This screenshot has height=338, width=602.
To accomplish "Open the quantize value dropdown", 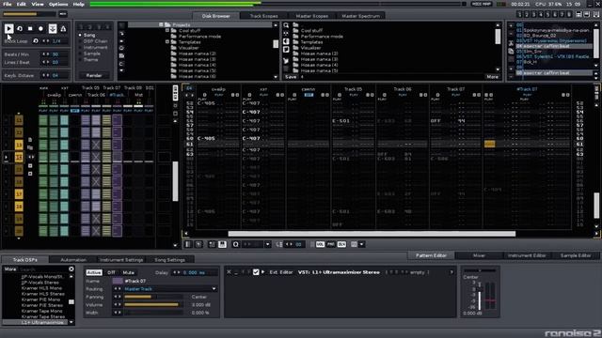I will [267, 244].
